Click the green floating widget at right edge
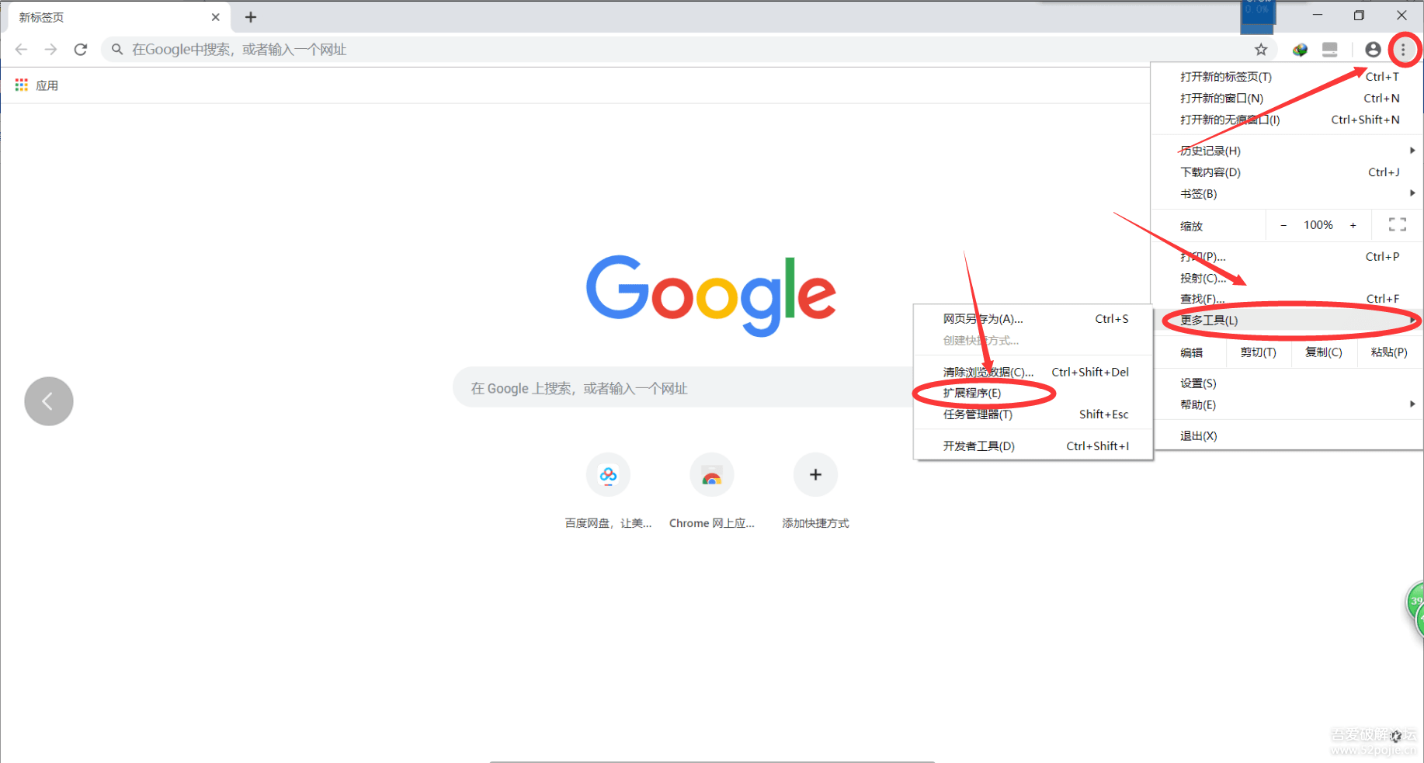Screen dimensions: 1424x763 coord(1415,610)
